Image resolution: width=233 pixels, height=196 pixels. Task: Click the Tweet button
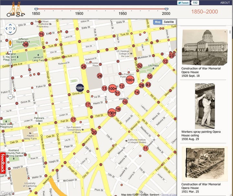[x=183, y=3]
